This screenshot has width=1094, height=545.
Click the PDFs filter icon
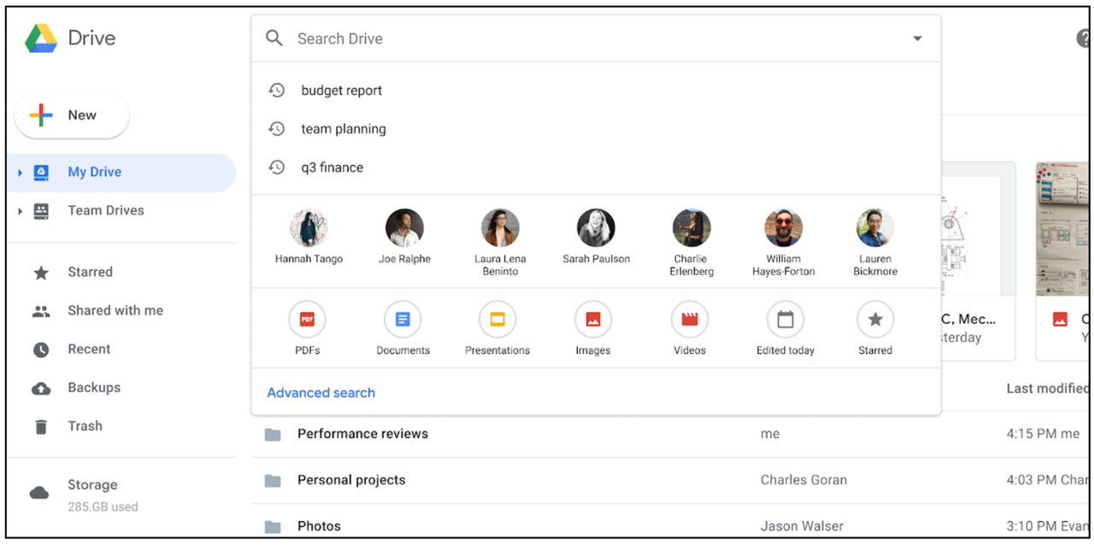pos(307,319)
